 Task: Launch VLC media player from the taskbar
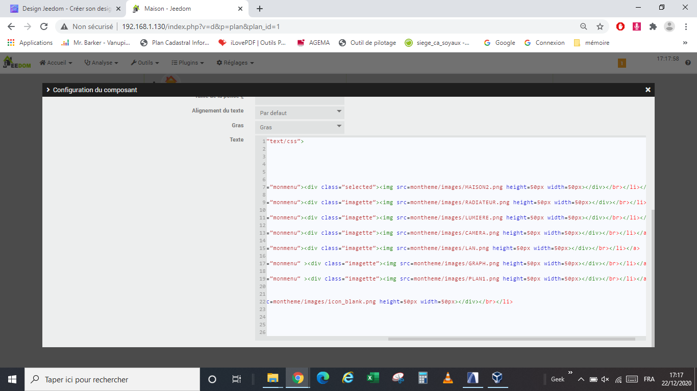point(447,378)
